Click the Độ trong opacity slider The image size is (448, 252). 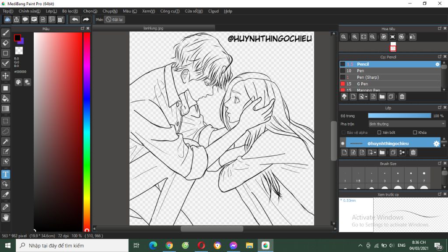click(399, 115)
